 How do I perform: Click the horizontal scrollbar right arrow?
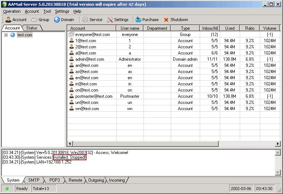[x=278, y=144]
